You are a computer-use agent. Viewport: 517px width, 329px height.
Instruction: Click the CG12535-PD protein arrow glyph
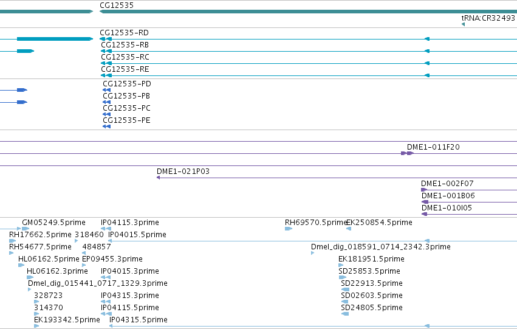coord(106,90)
